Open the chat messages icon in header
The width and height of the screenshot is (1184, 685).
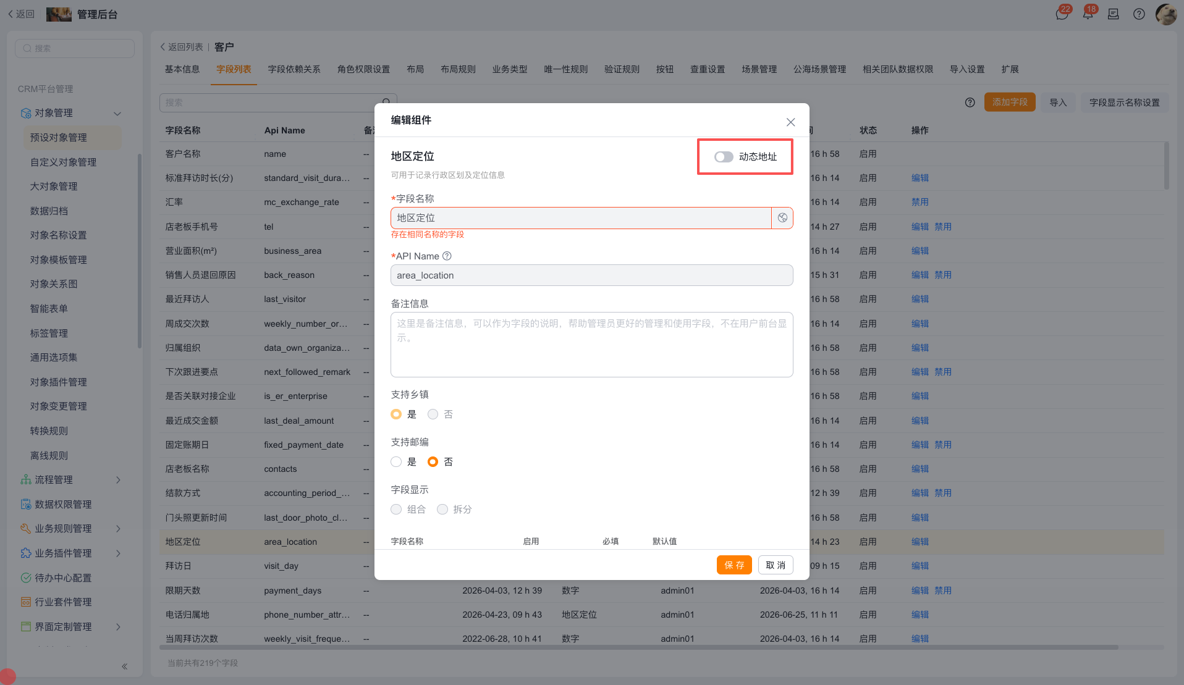click(1062, 14)
